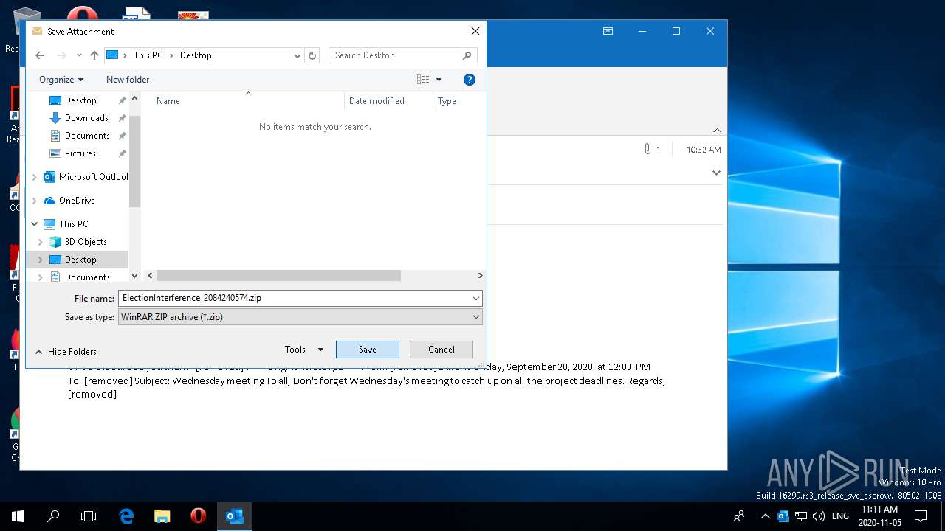Viewport: 945px width, 531px height.
Task: Open ribbon display options in Outlook
Action: tap(608, 31)
